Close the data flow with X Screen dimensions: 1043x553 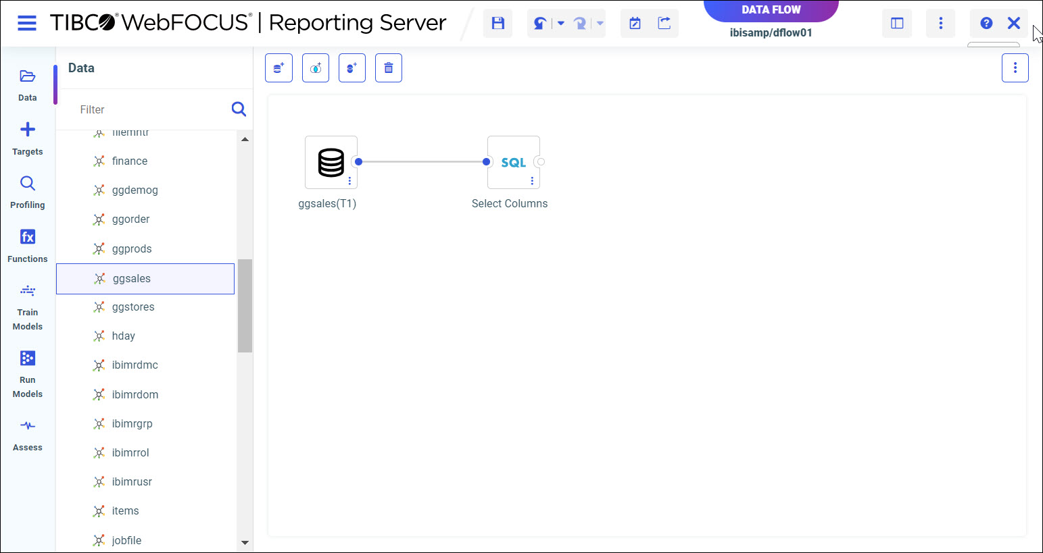pos(1014,24)
